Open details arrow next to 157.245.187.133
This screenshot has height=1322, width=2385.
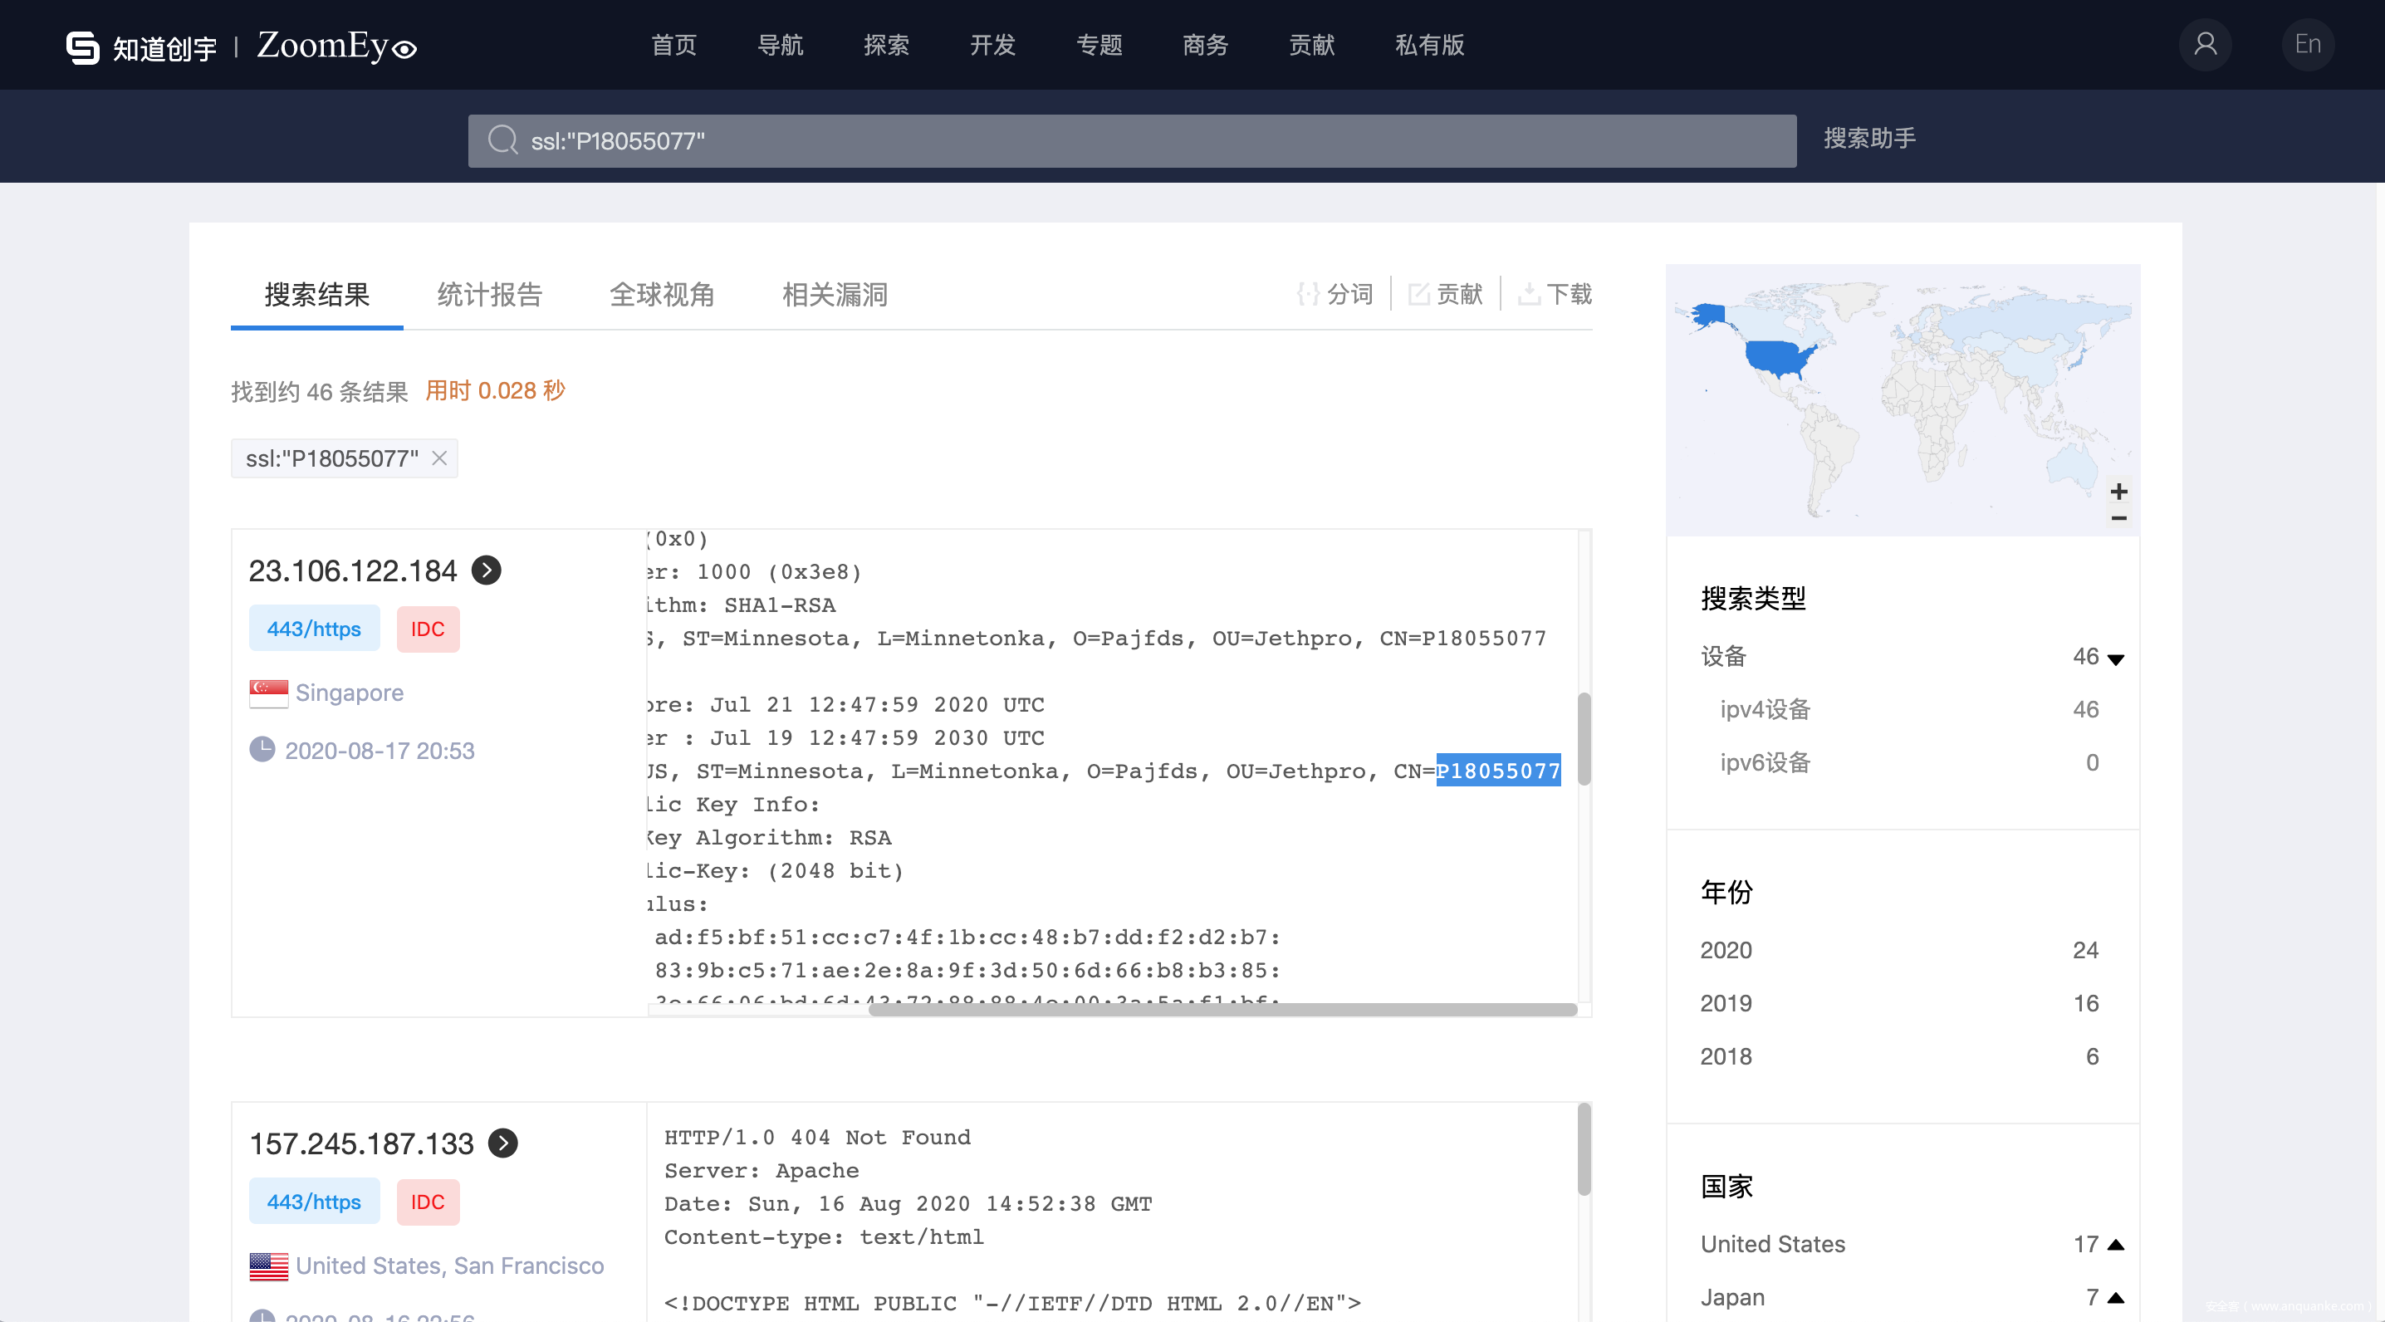point(502,1143)
